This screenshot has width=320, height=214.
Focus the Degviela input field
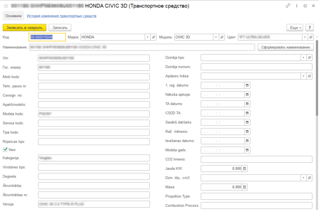94,177
